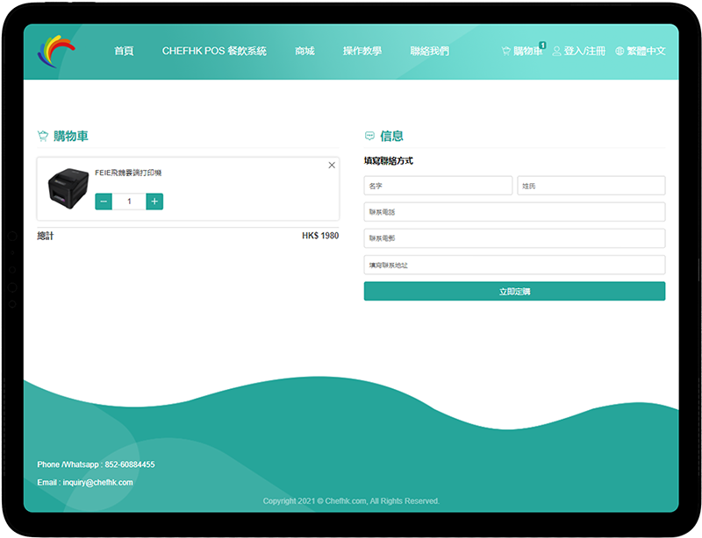Viewport: 702px width, 538px height.
Task: Click the 填寫聯絡方式 form heading
Action: point(388,161)
